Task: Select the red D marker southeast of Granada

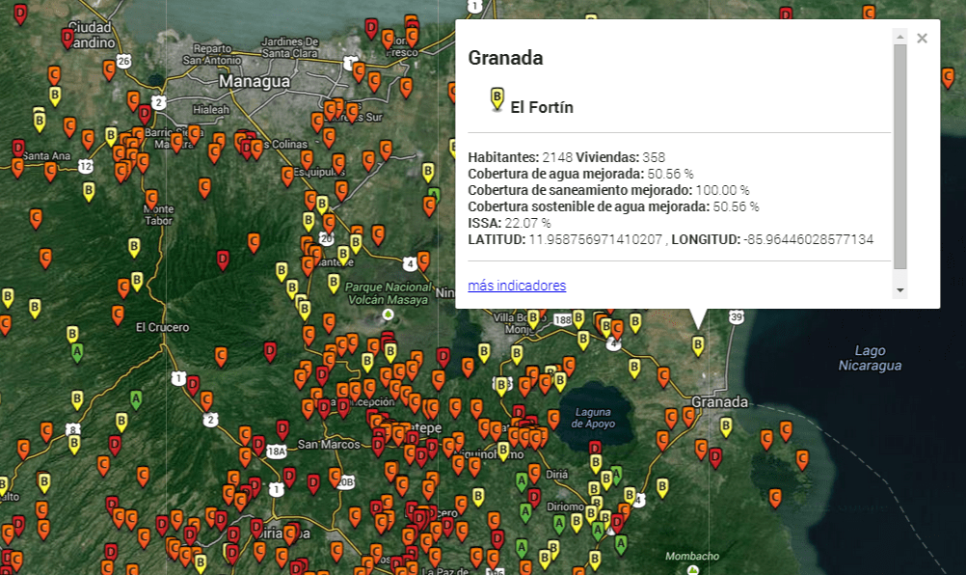Action: click(x=715, y=456)
